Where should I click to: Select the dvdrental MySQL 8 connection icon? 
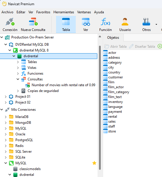point(15,50)
